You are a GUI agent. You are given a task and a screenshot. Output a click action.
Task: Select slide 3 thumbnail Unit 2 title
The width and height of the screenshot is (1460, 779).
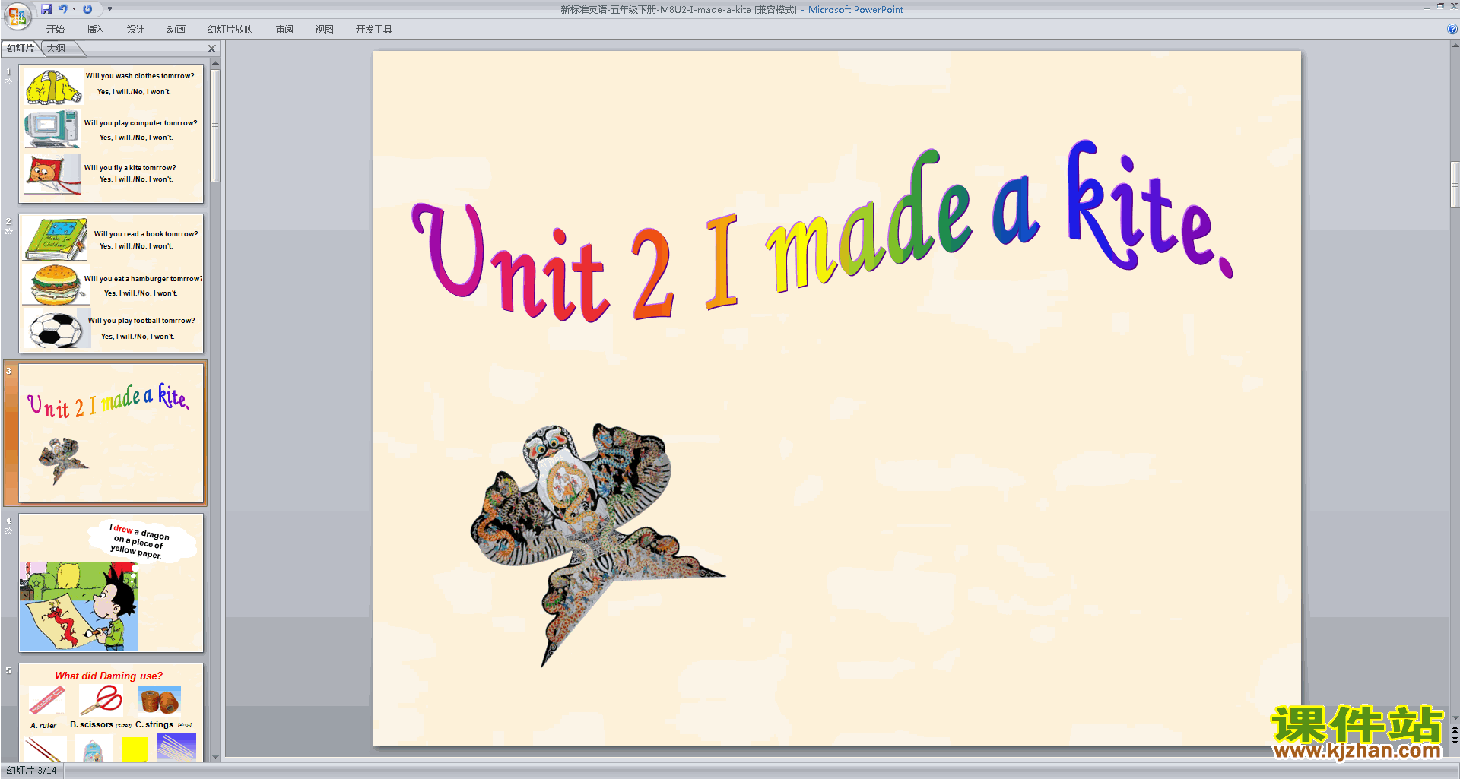[111, 433]
